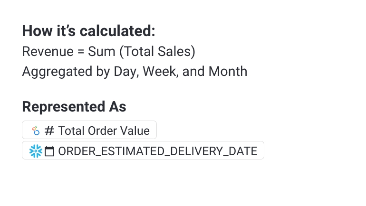This screenshot has height=206, width=366.
Task: Open the Total Order Value chip
Action: (104, 131)
